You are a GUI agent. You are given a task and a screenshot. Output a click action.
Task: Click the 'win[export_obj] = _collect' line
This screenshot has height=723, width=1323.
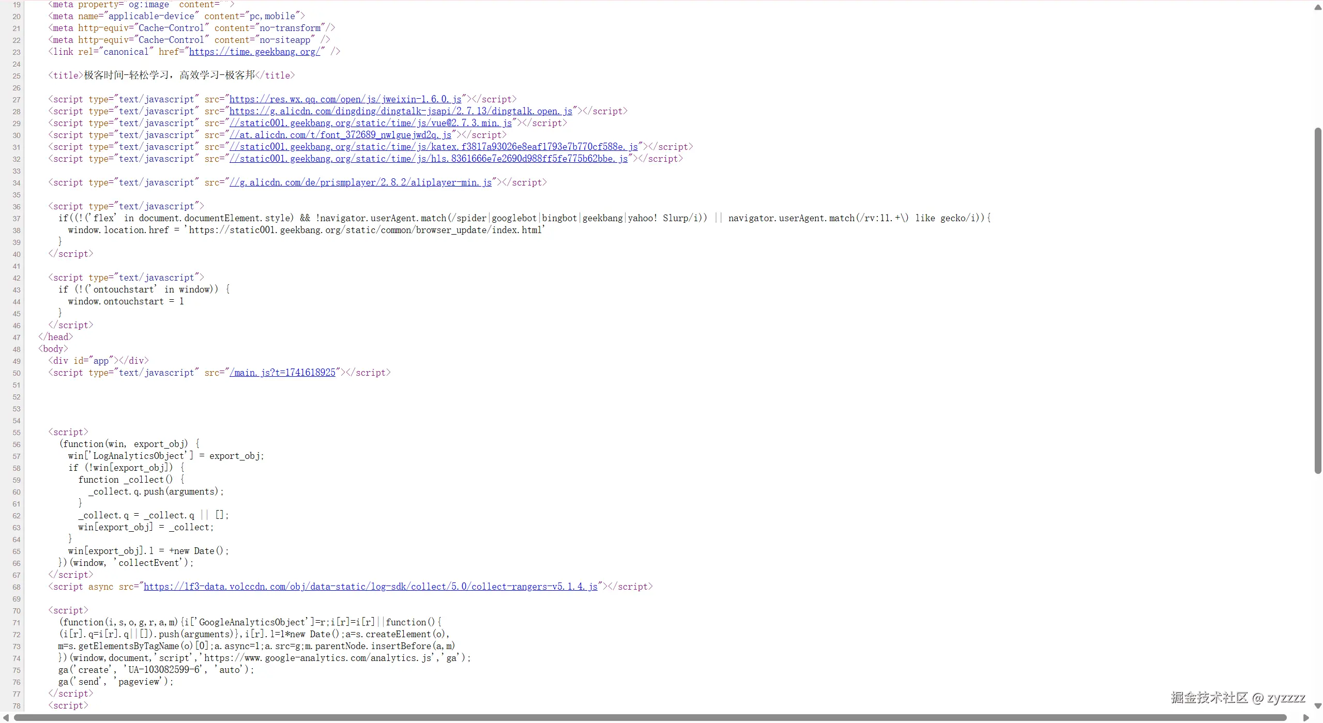coord(146,527)
